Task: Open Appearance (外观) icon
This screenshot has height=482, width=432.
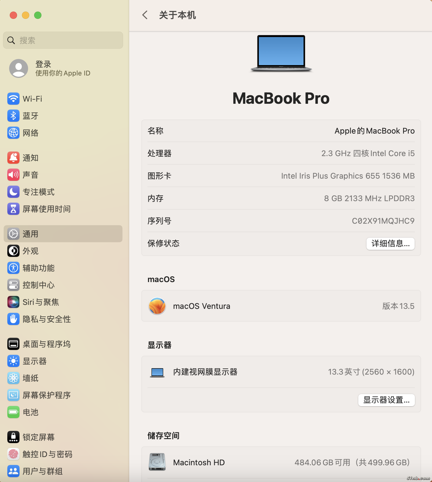Action: 13,251
